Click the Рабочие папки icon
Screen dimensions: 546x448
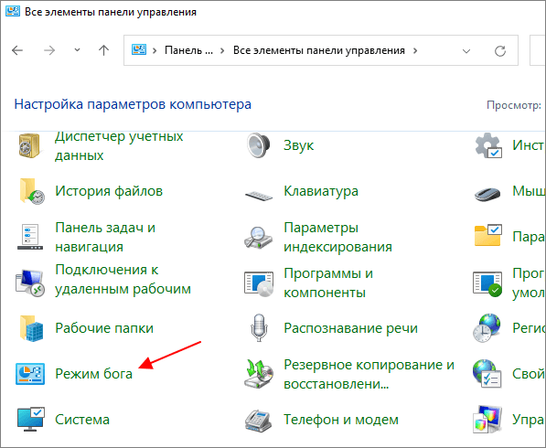coord(31,328)
